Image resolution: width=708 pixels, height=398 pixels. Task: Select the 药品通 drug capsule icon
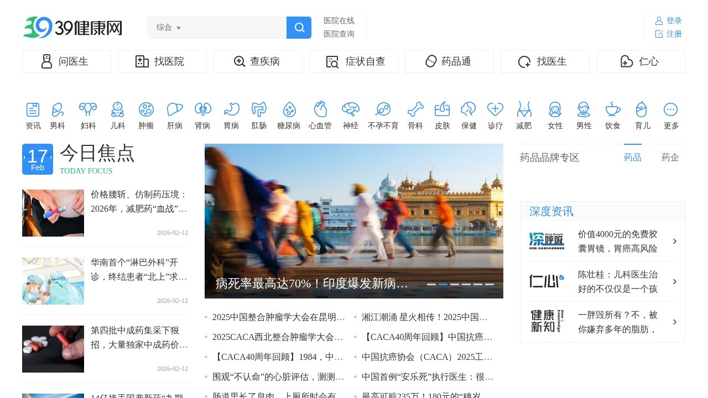pyautogui.click(x=431, y=61)
